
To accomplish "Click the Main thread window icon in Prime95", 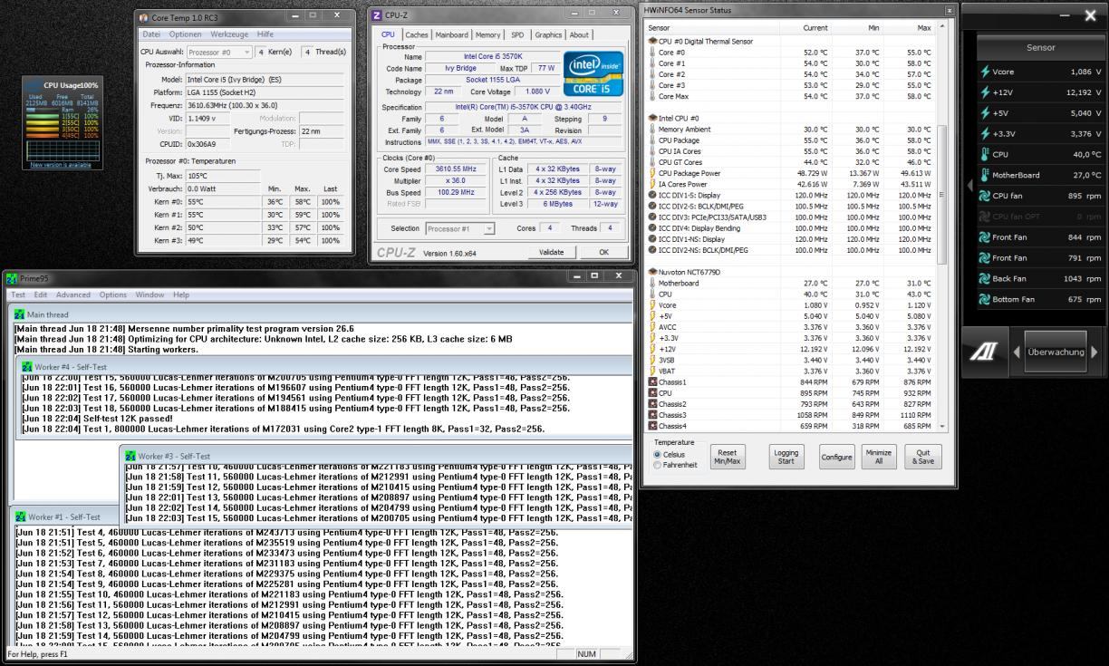I will (x=21, y=314).
